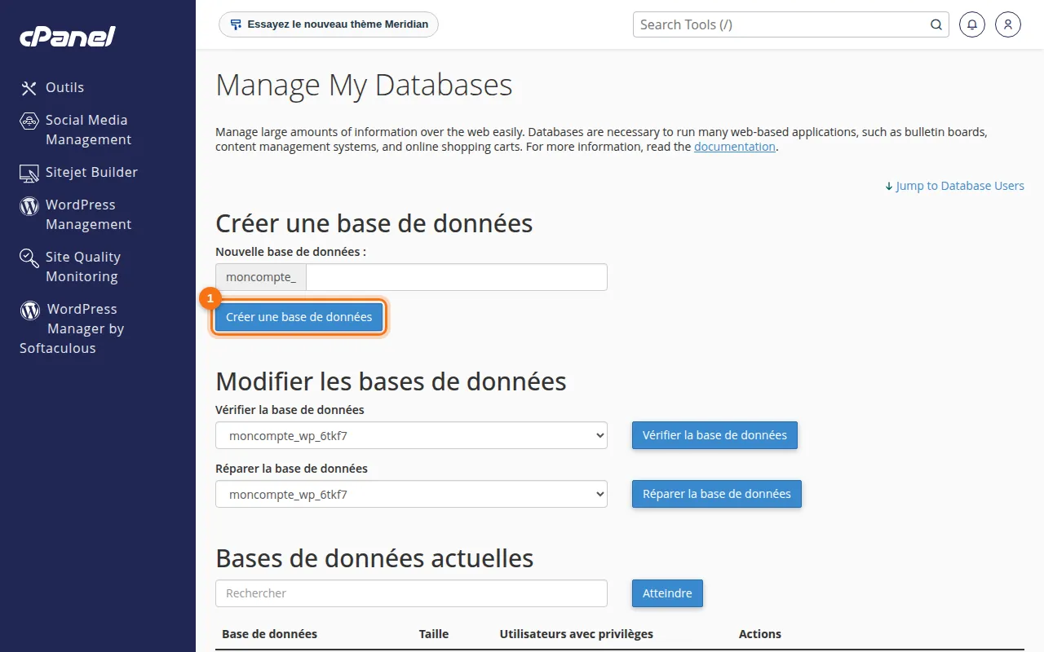The image size is (1044, 652).
Task: Open WordPress Manager by Softaculous
Action: (72, 328)
